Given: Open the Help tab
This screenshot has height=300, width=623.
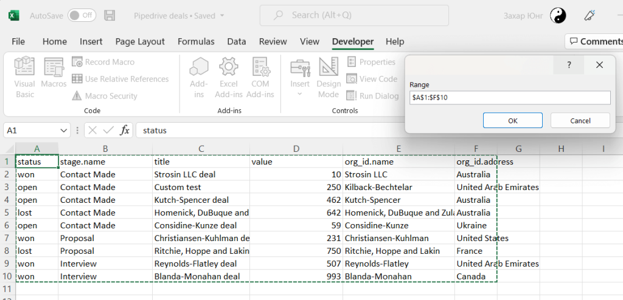Looking at the screenshot, I should (x=395, y=42).
